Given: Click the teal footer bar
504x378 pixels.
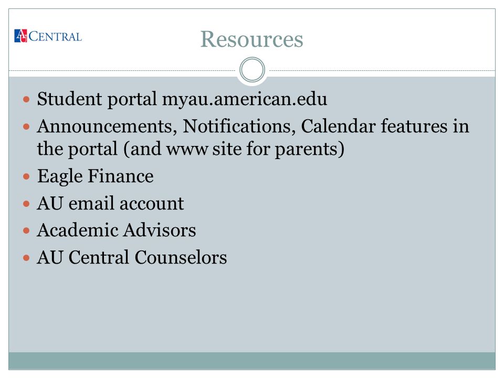Looking at the screenshot, I should tap(252, 361).
